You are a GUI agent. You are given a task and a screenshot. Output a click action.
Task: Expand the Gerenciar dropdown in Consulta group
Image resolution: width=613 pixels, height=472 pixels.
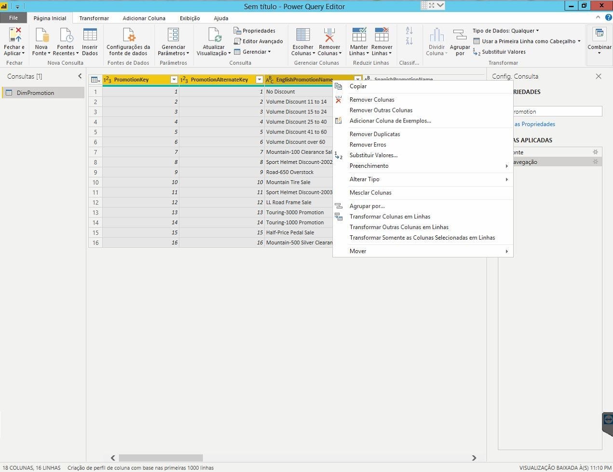[x=252, y=52]
